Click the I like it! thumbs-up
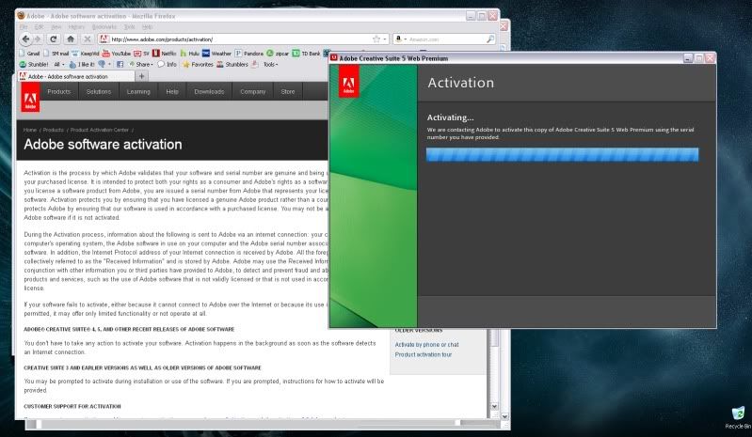 point(82,64)
